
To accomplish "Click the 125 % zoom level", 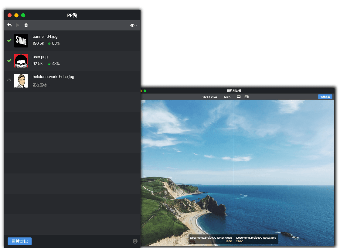I will [227, 97].
